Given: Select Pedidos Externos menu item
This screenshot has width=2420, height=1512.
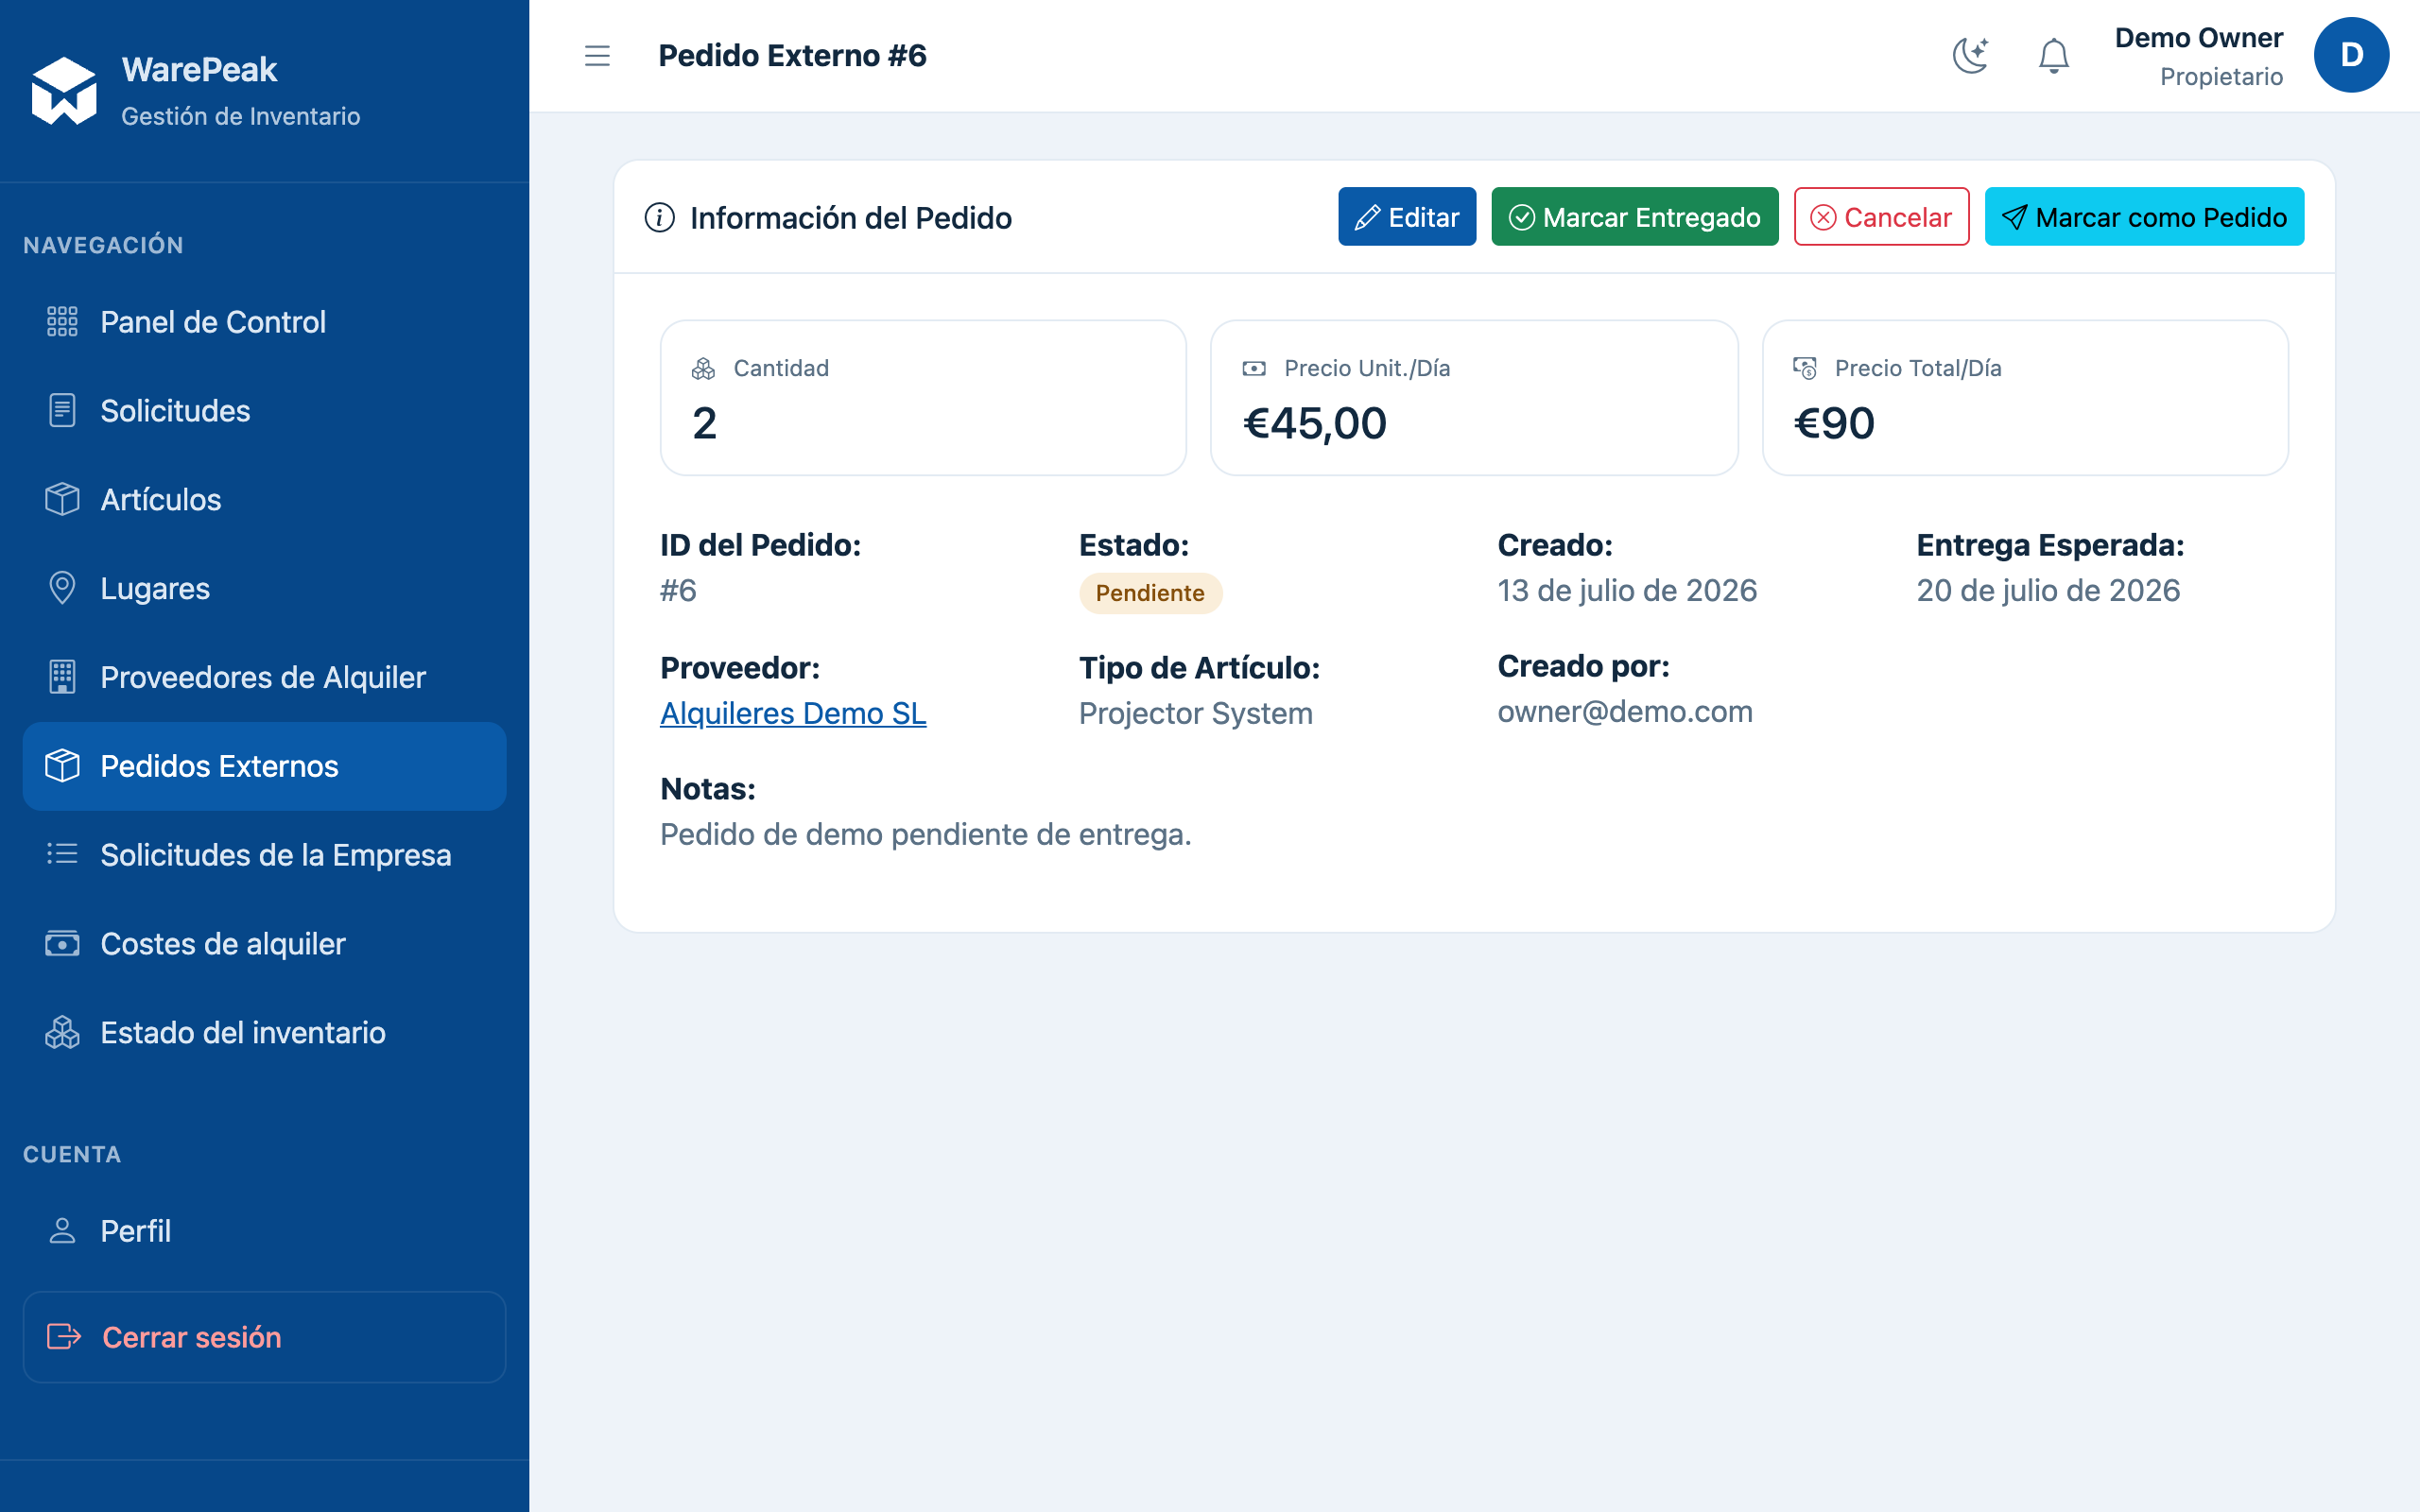Looking at the screenshot, I should tap(264, 766).
